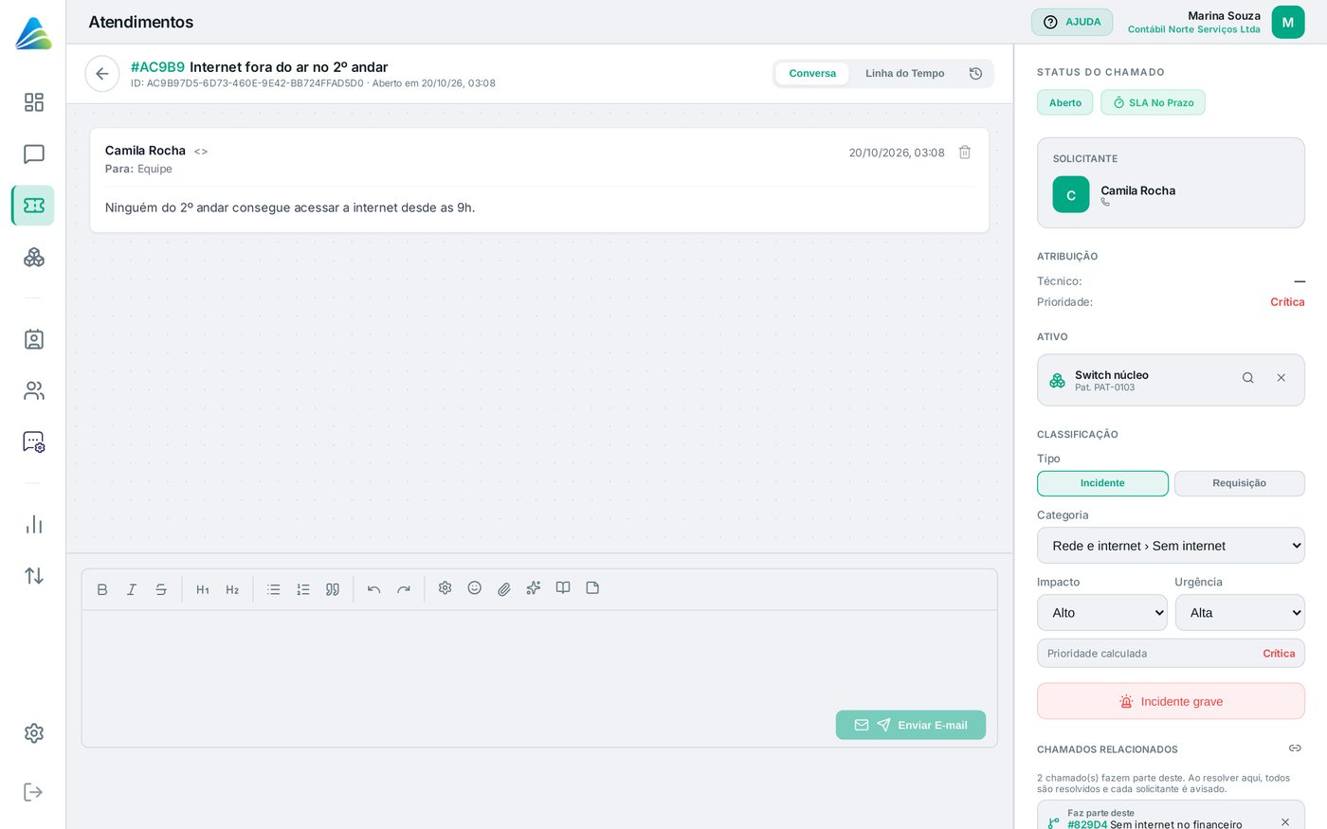This screenshot has width=1327, height=829.
Task: Open editor settings gear icon
Action: (x=445, y=588)
